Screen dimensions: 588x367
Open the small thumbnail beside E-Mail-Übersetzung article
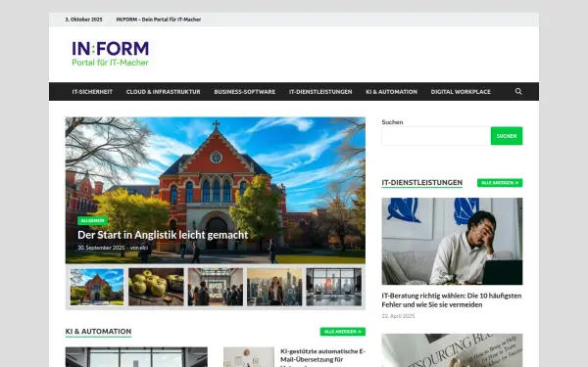(249, 357)
